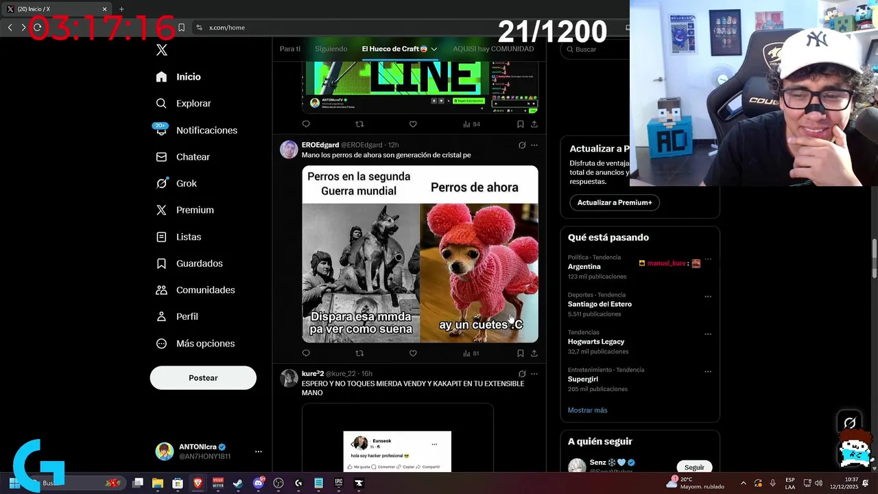Open the Comunidades page
Viewport: 878px width, 494px height.
[x=195, y=290]
